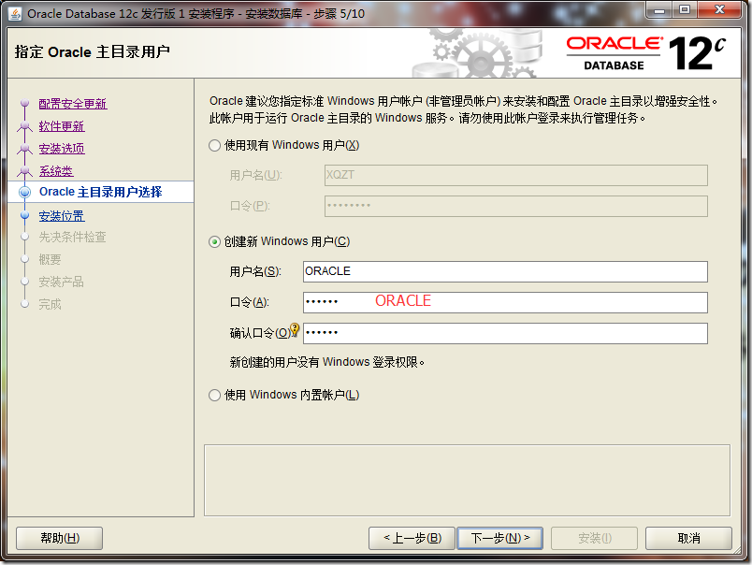Click the 完成 step label
Viewport: 752px width, 565px height.
coord(50,305)
